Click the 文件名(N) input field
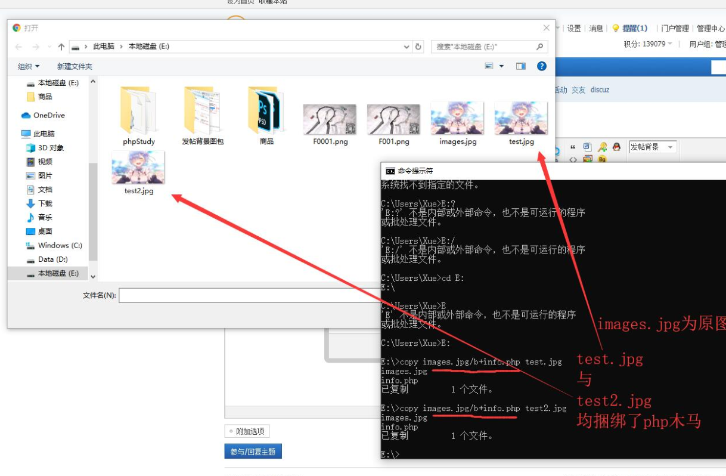This screenshot has width=726, height=476. (250, 295)
